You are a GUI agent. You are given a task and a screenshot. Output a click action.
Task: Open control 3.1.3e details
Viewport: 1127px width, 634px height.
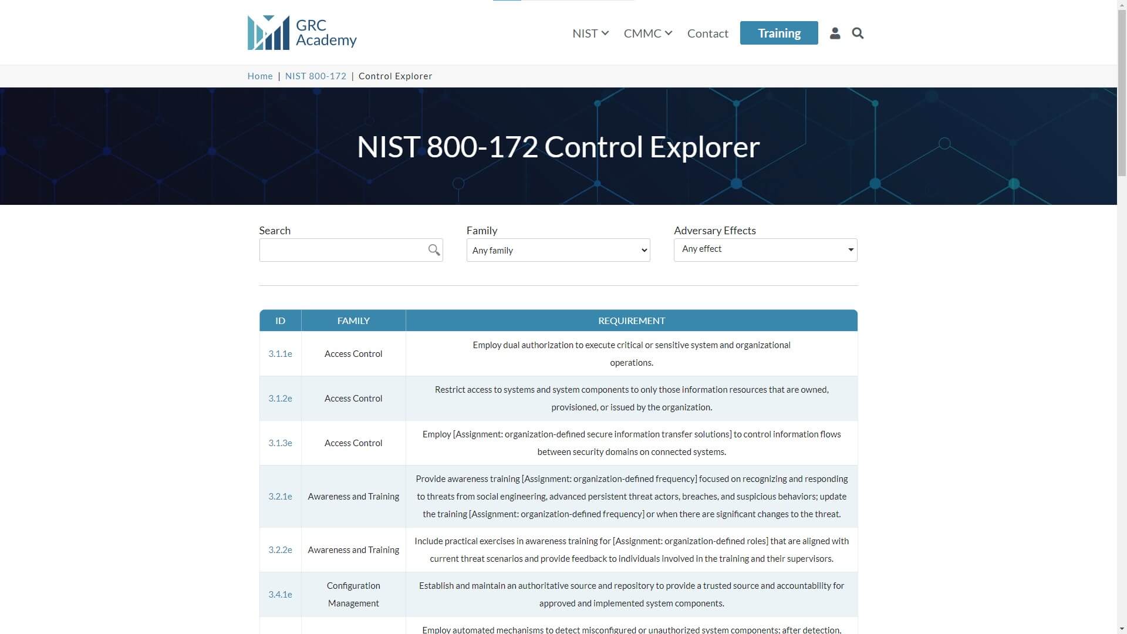coord(280,443)
